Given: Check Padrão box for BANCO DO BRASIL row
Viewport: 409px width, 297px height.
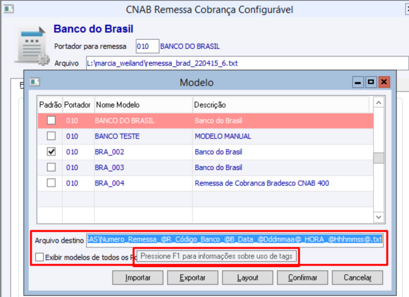Looking at the screenshot, I should click(51, 120).
